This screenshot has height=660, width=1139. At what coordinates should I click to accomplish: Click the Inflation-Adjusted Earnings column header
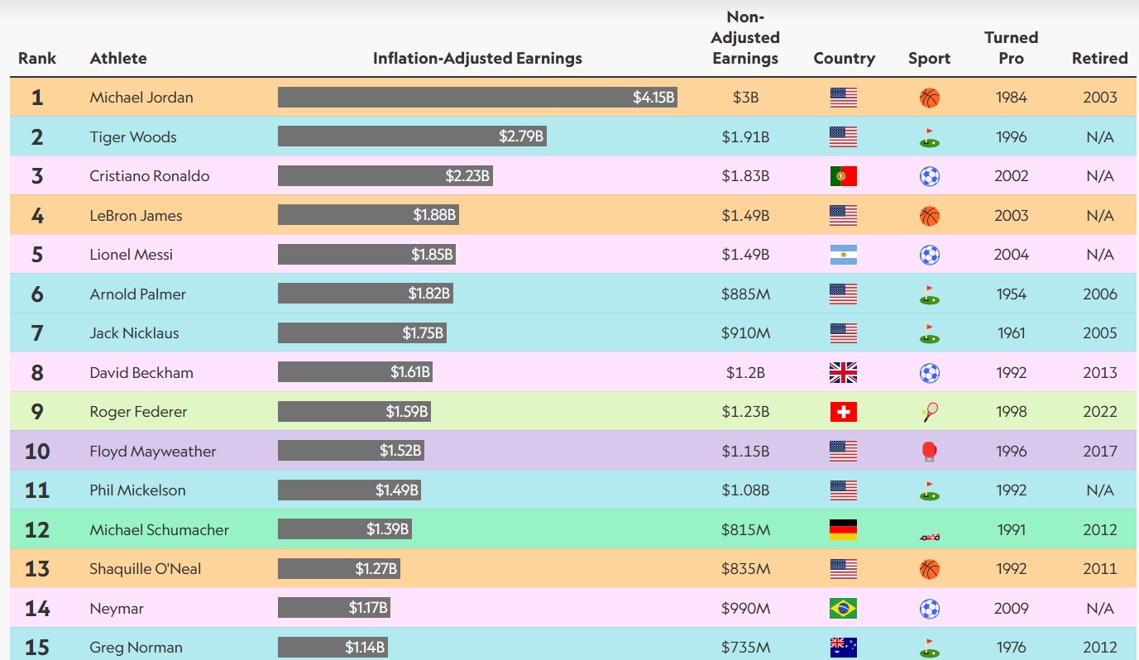[477, 59]
